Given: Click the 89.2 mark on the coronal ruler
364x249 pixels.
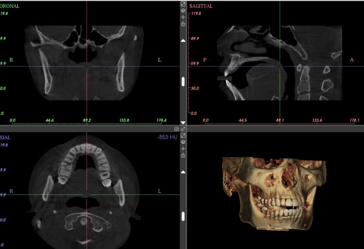Looking at the screenshot, I should tap(87, 120).
